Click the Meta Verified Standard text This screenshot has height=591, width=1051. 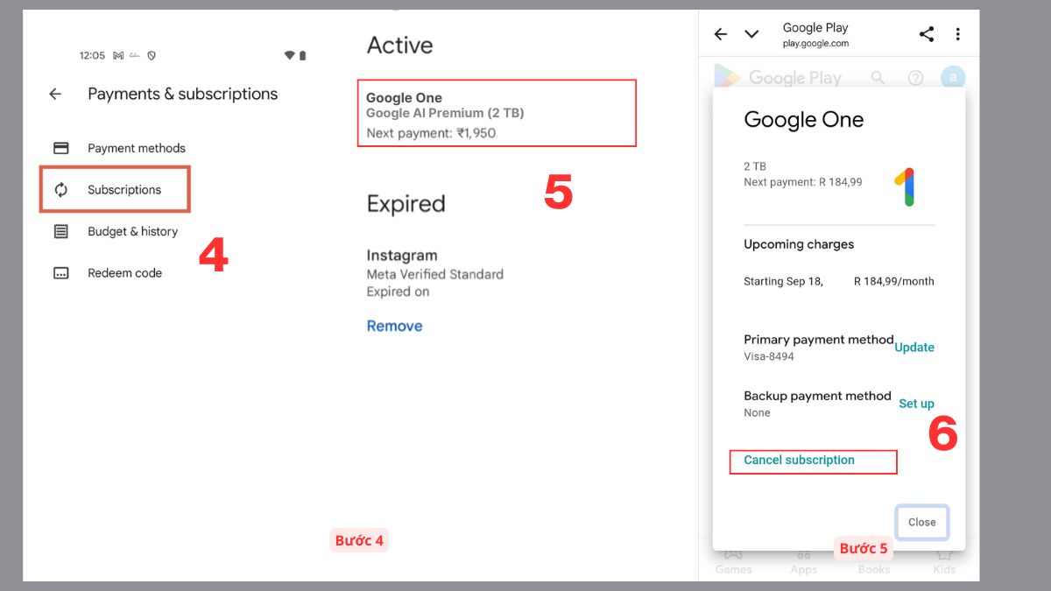[434, 274]
